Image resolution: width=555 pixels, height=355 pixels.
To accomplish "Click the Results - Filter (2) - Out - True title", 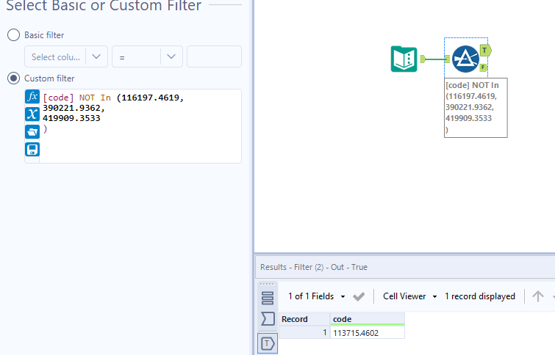I will click(314, 267).
